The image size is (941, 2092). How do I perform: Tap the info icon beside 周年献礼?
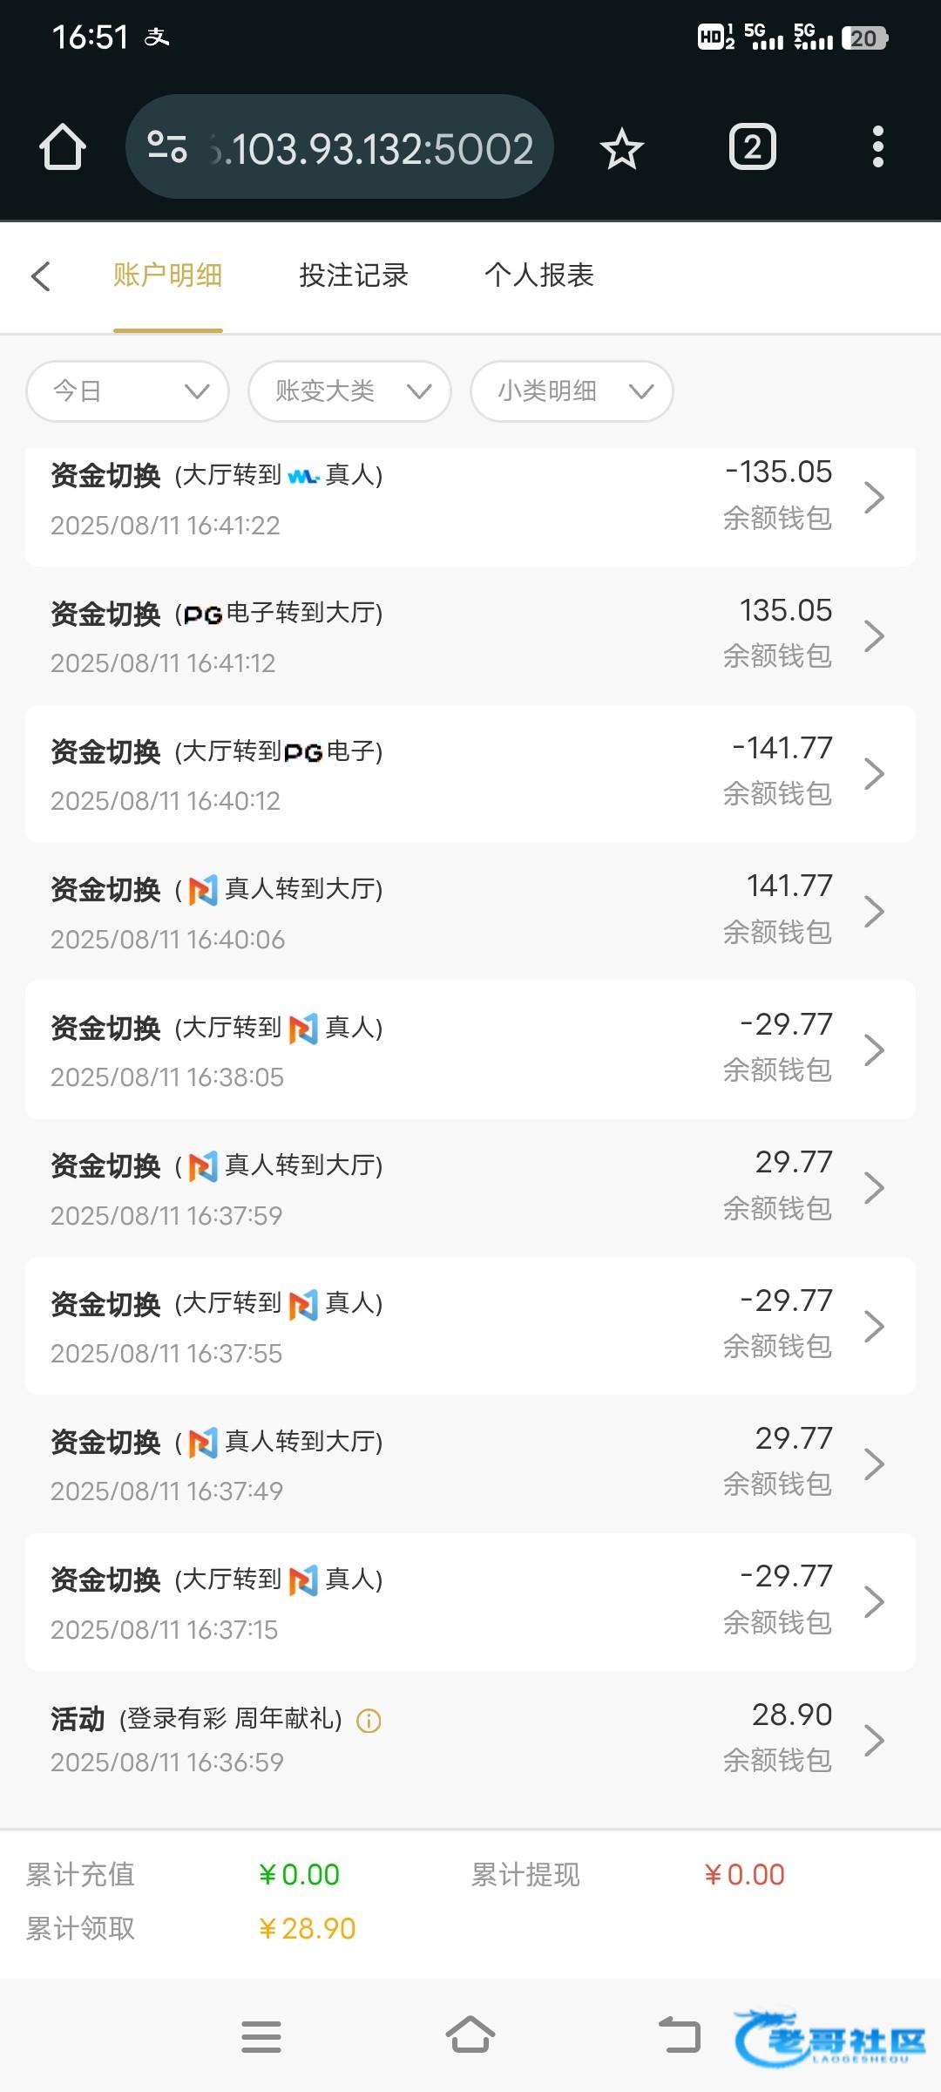(x=369, y=1721)
